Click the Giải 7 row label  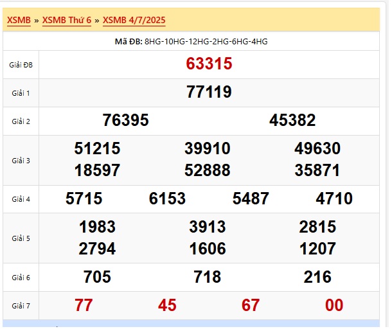tap(21, 306)
